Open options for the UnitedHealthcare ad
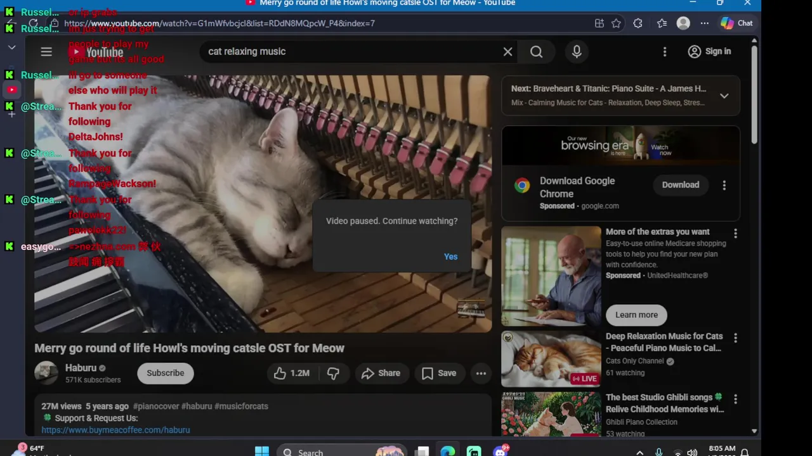812x456 pixels. pyautogui.click(x=735, y=234)
